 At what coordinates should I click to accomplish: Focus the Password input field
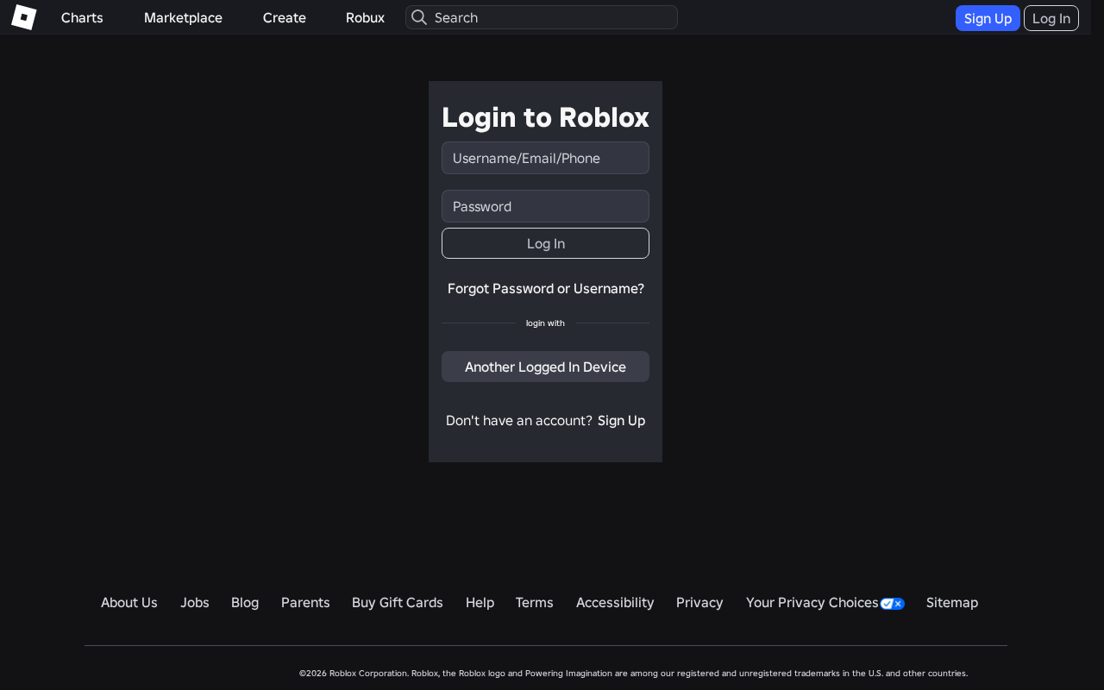545,206
